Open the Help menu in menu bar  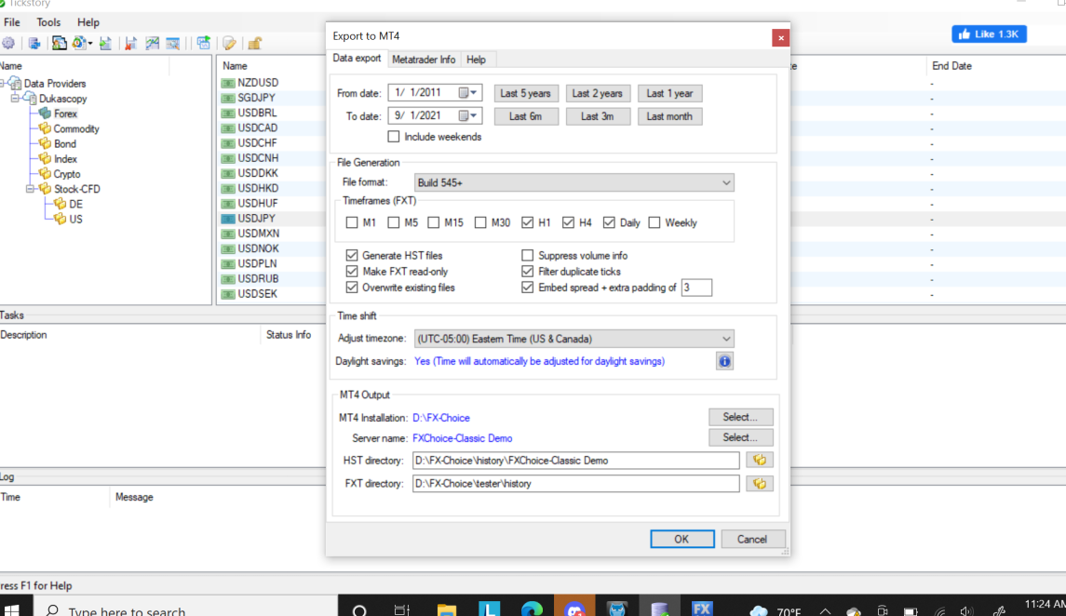click(x=88, y=22)
